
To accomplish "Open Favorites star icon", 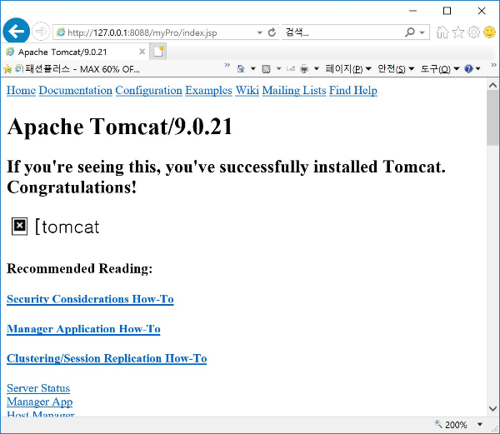I will coord(458,32).
